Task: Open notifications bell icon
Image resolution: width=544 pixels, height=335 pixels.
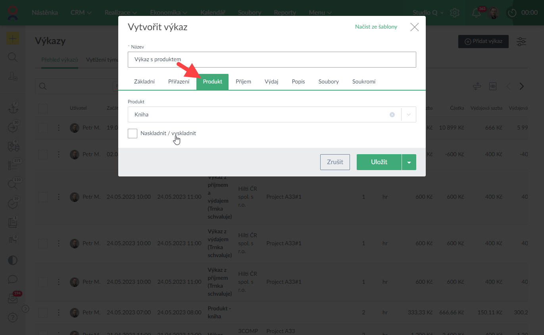Action: click(x=476, y=13)
